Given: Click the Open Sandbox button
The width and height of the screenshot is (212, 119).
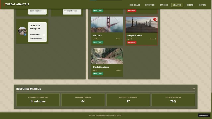Looking at the screenshot, I should coord(204,115).
